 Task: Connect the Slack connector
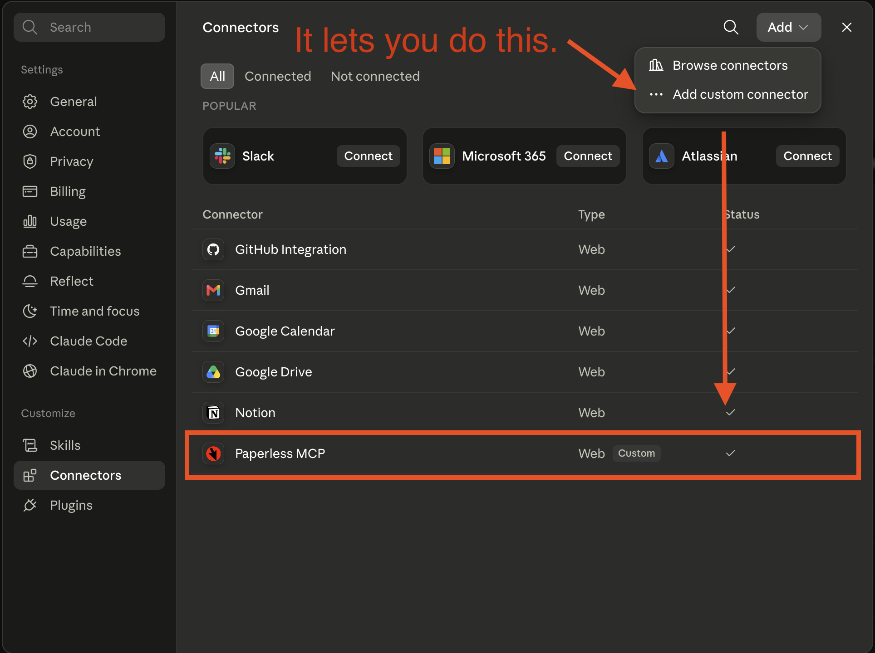pyautogui.click(x=369, y=156)
